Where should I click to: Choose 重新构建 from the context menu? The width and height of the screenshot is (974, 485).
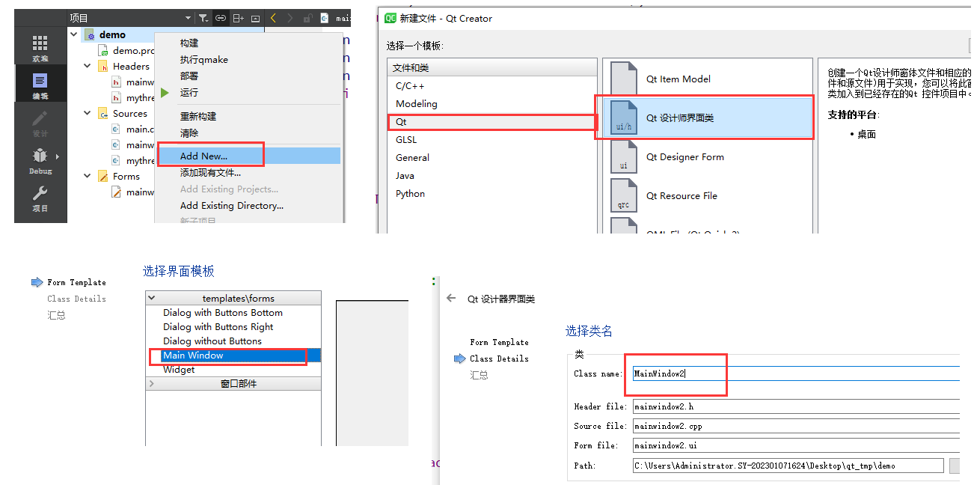198,116
